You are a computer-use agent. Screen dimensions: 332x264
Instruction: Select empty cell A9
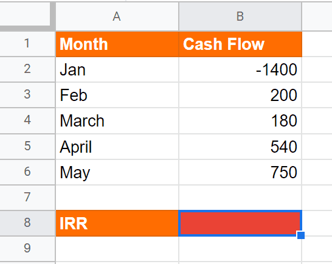click(x=117, y=249)
